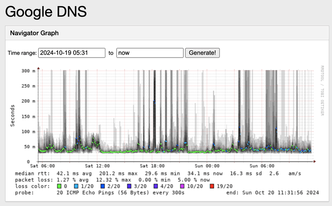Click the 5.00 % now packet loss
332x206 pixels.
(194, 180)
